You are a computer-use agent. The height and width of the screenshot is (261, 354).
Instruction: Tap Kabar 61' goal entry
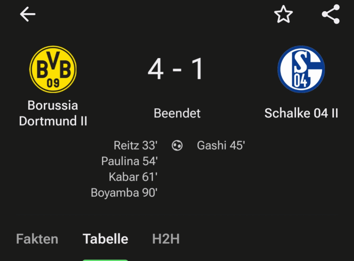133,177
